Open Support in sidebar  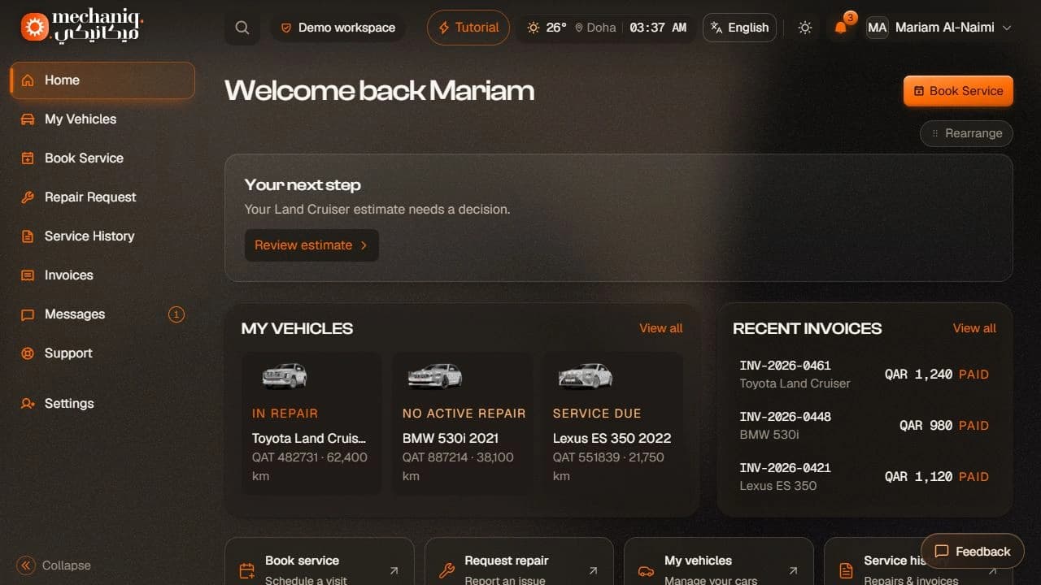(x=102, y=353)
